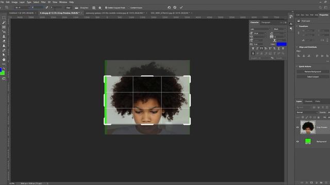Align horizontal centers in Properties panel
The width and height of the screenshot is (330, 185).
(x=304, y=56)
